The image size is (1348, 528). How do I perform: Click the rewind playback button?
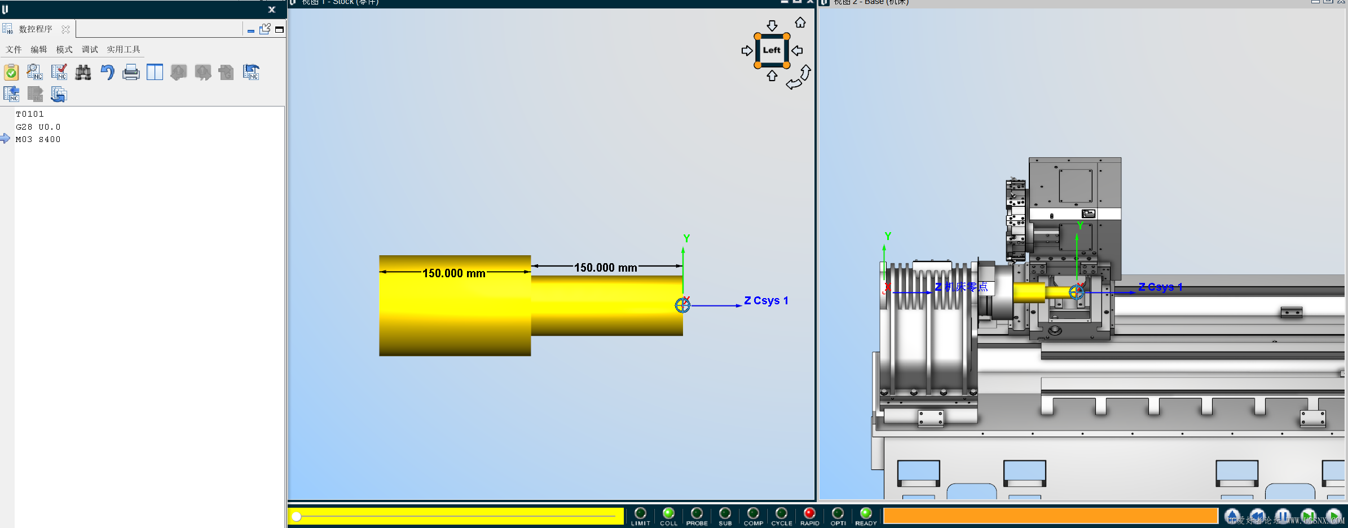tap(1257, 516)
